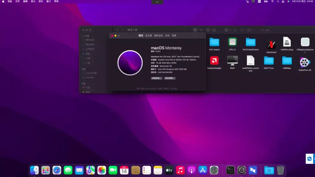Select the RadeonGadget app icon
Viewport: 315px width, 177px height.
pyautogui.click(x=214, y=61)
